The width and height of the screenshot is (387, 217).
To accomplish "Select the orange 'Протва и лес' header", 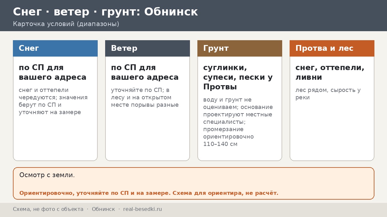I will pos(332,48).
